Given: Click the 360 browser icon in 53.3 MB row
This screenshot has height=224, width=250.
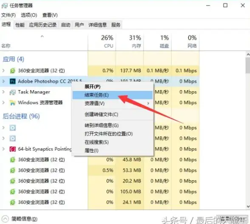Looking at the screenshot, I should click(x=13, y=170).
